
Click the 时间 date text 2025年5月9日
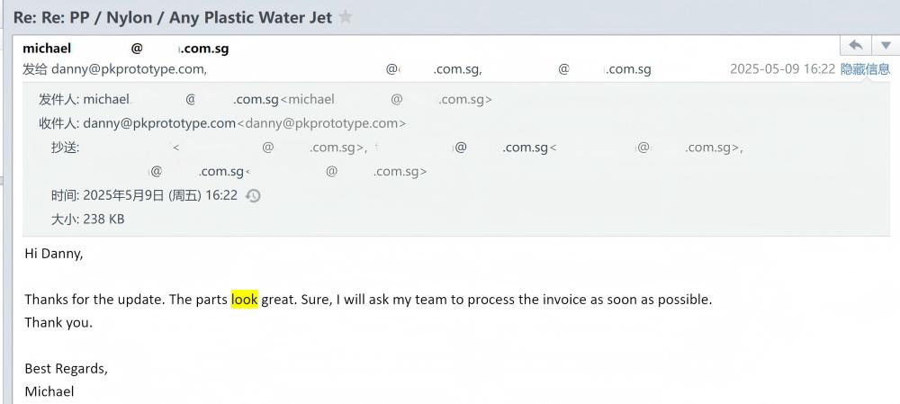point(124,195)
